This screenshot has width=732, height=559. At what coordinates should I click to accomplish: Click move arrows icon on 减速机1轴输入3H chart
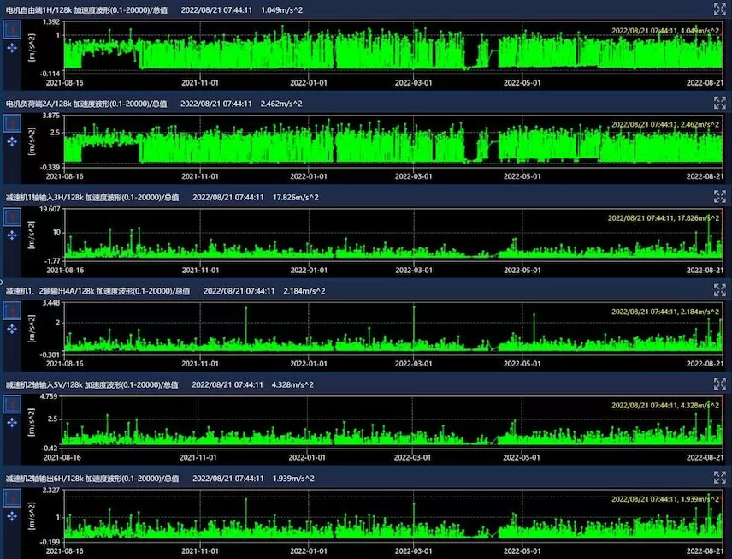point(12,235)
